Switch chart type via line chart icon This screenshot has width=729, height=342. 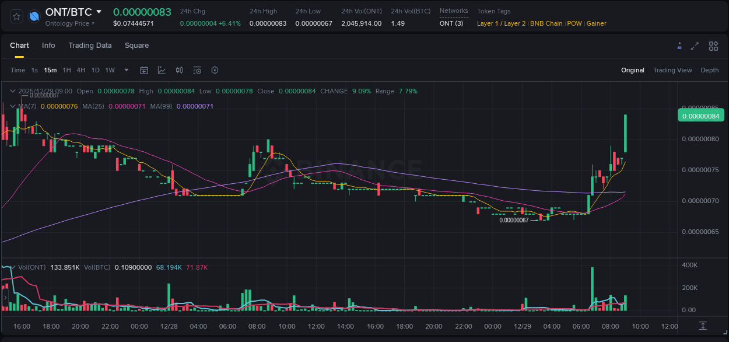point(162,70)
